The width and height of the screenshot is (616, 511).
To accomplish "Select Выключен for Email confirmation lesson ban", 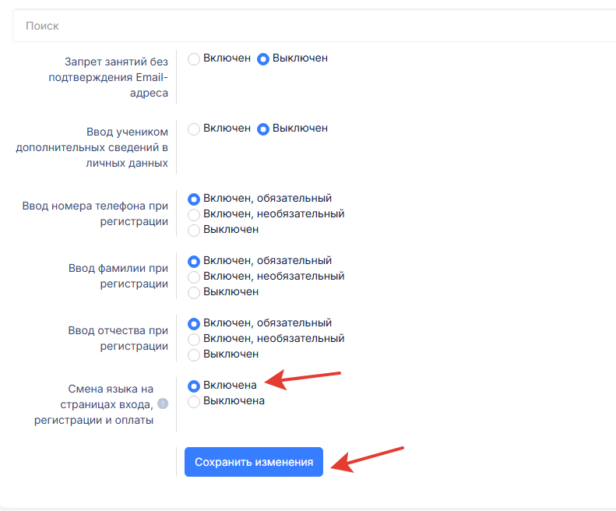I will 263,58.
